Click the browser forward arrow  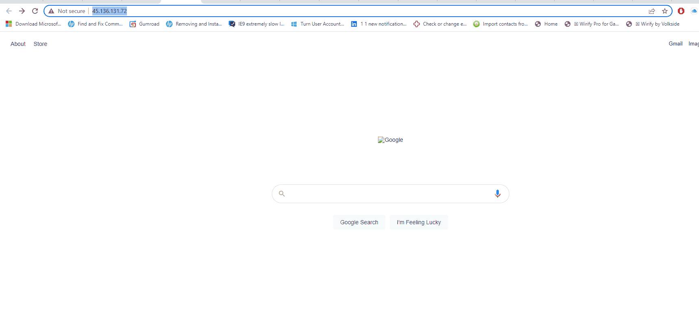coord(22,11)
